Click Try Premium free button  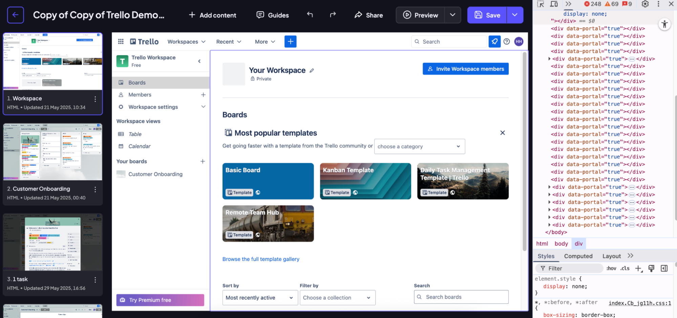pyautogui.click(x=160, y=300)
